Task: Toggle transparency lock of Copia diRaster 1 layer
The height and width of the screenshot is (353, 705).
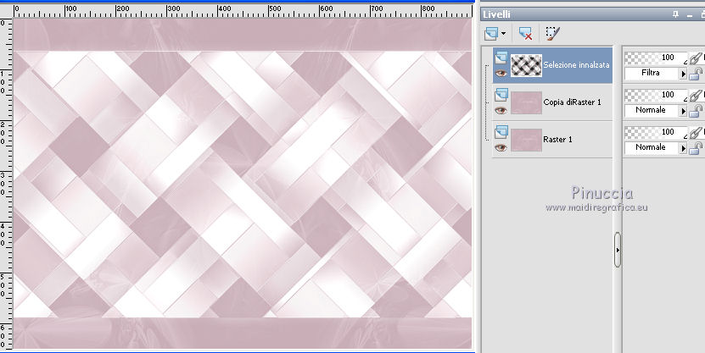Action: coord(696,110)
